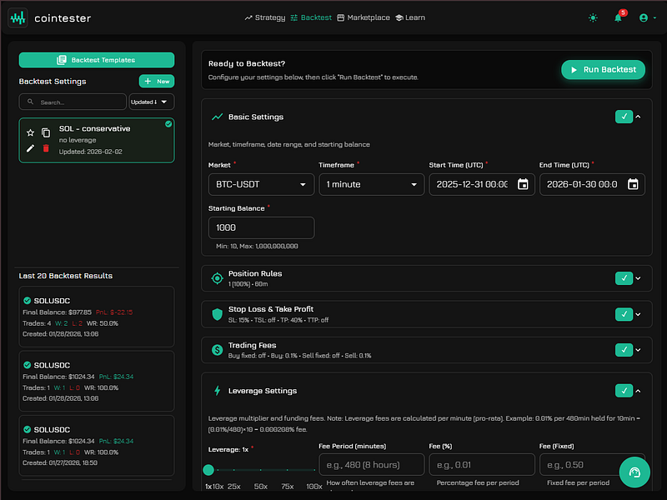Open support chat headset button
The height and width of the screenshot is (500, 667).
[634, 472]
